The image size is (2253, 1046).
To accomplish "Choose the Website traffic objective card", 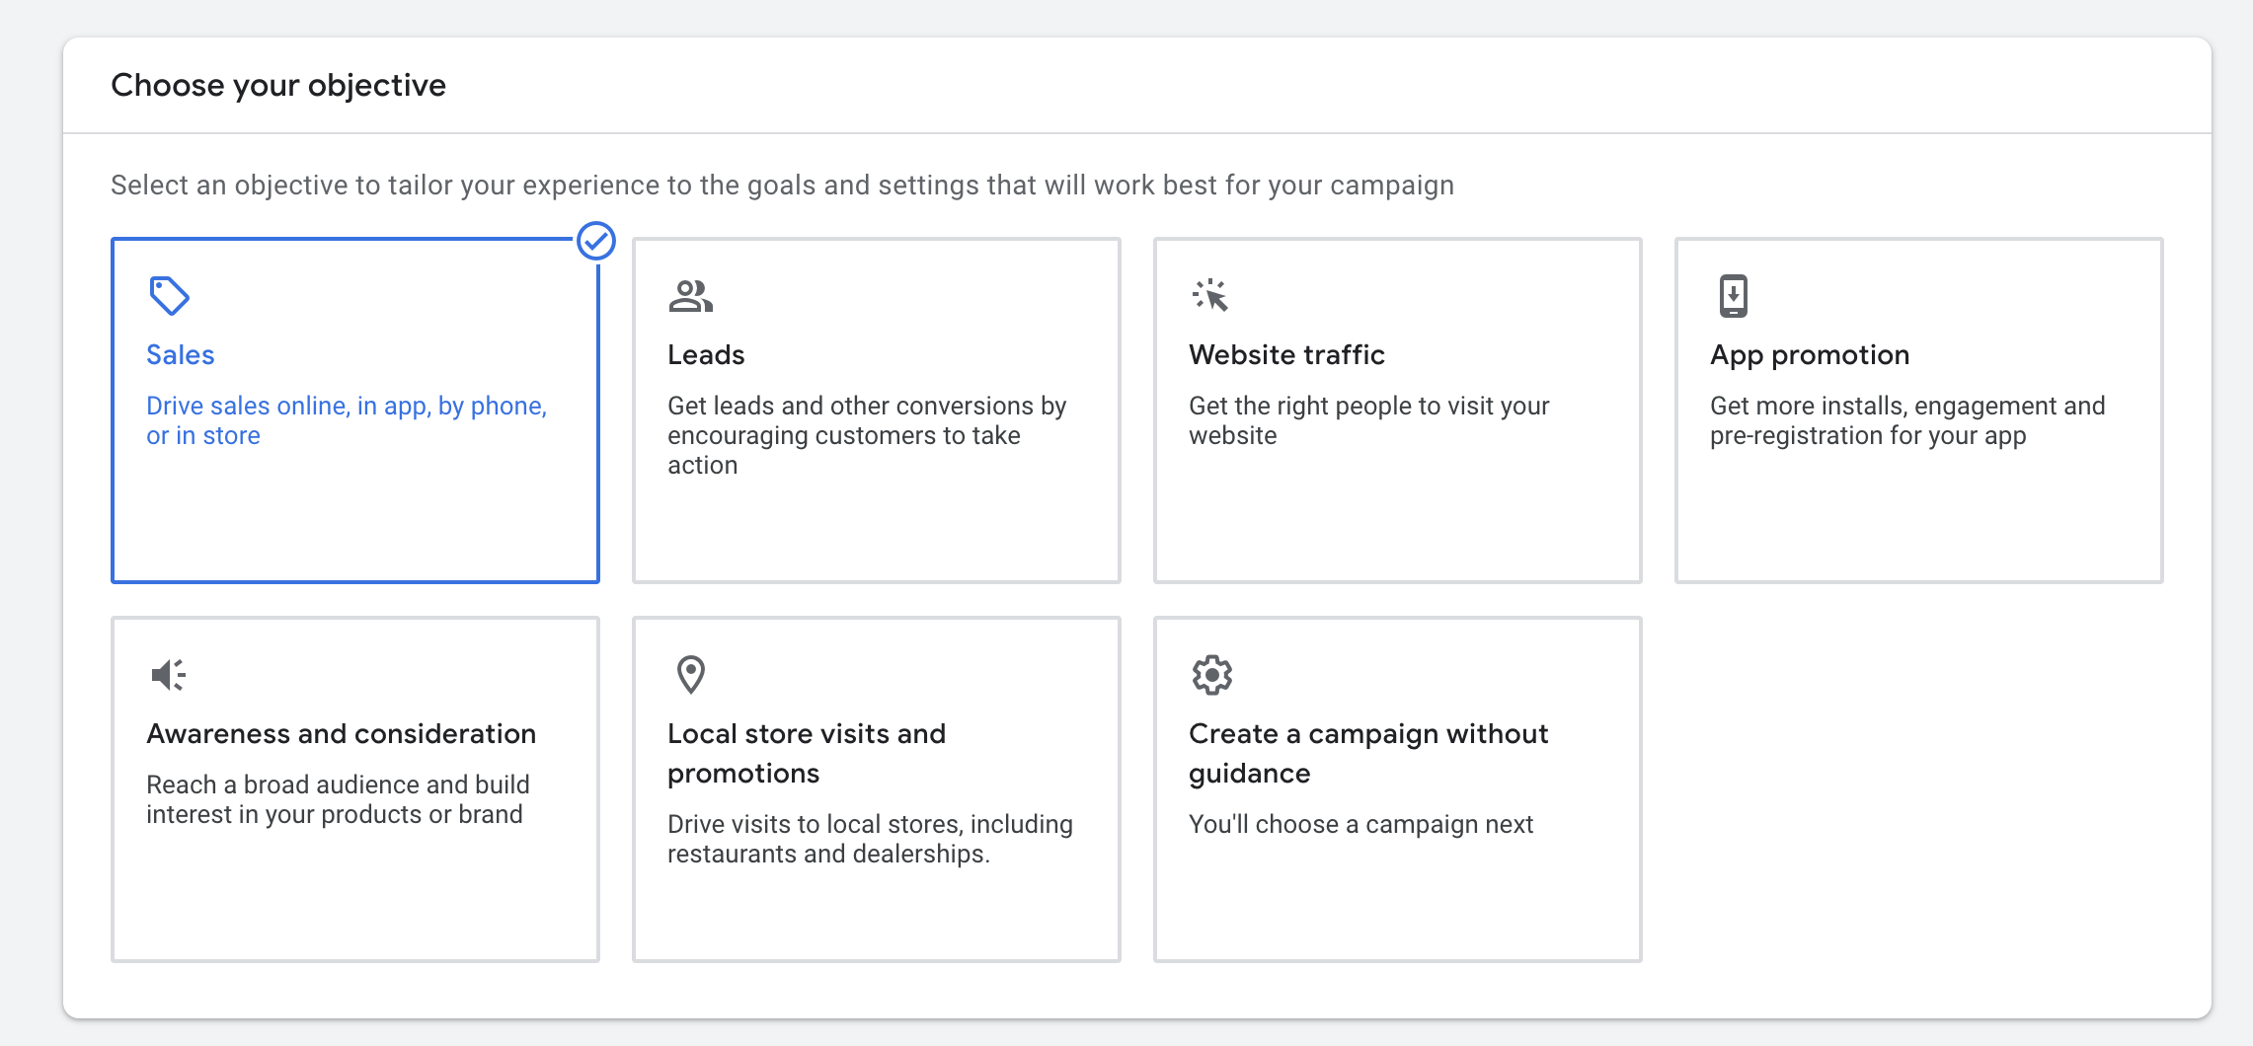I will (x=1398, y=411).
